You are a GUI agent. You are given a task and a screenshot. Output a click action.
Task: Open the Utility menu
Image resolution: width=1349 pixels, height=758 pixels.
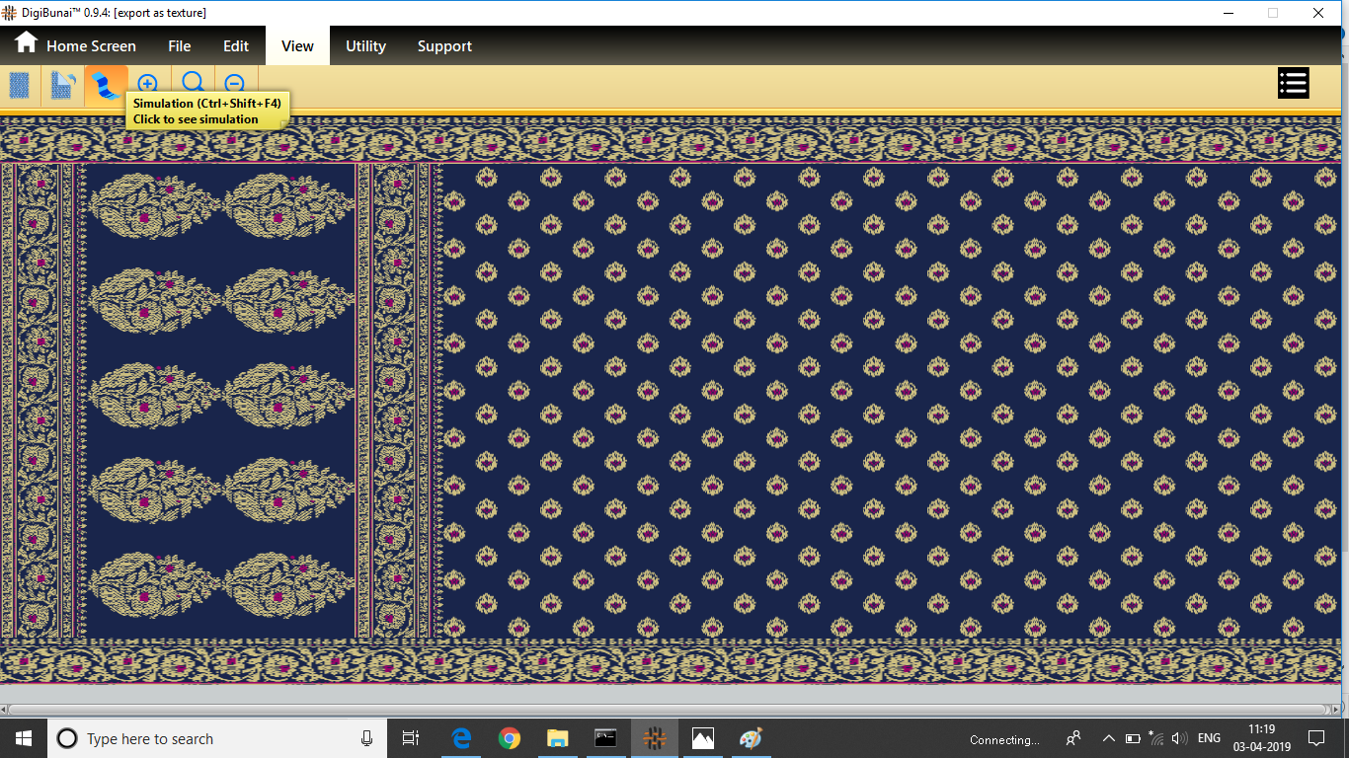[365, 45]
